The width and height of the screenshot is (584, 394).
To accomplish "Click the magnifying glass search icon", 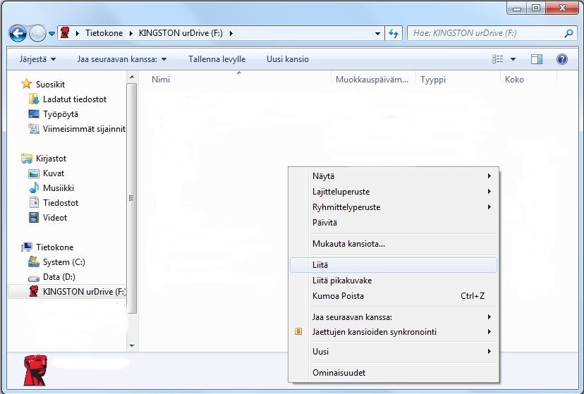I will [x=568, y=34].
